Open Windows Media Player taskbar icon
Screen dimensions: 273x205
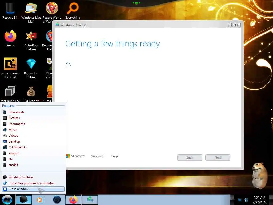[x=39, y=200]
